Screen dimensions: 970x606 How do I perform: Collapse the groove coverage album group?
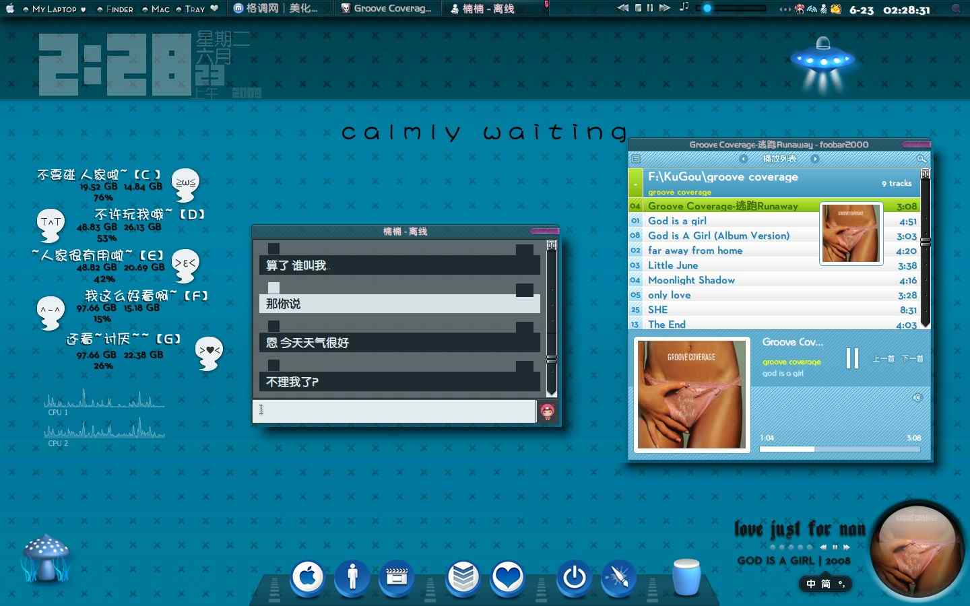(635, 184)
